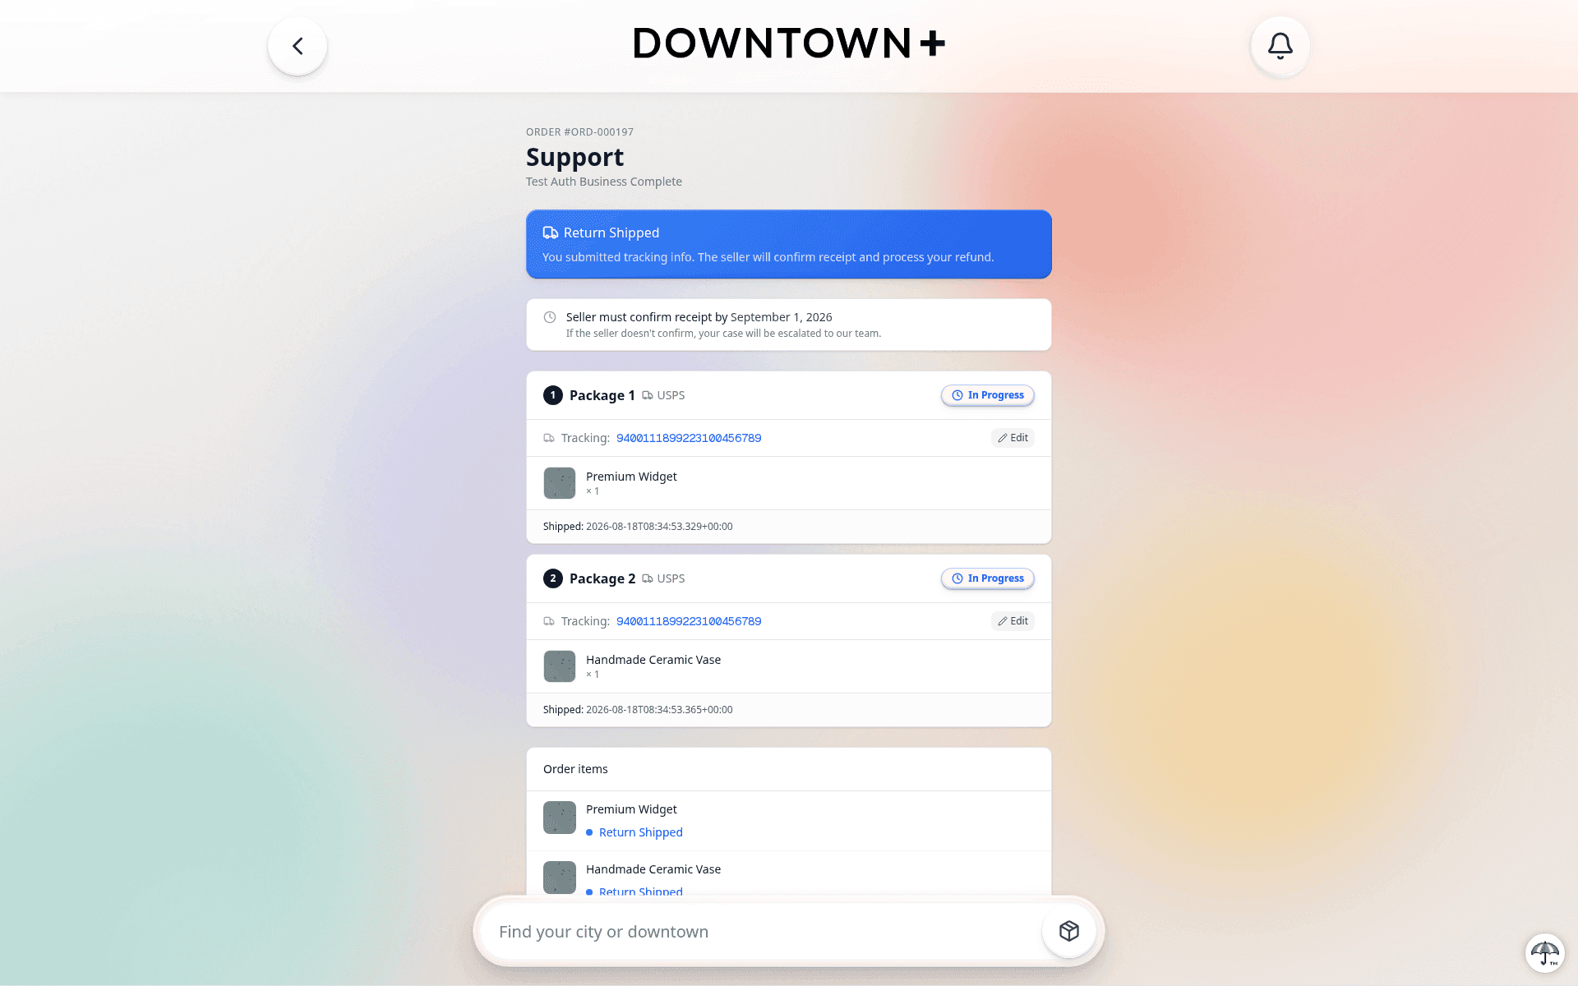Click ORDER #ORD-000197 label

[579, 131]
